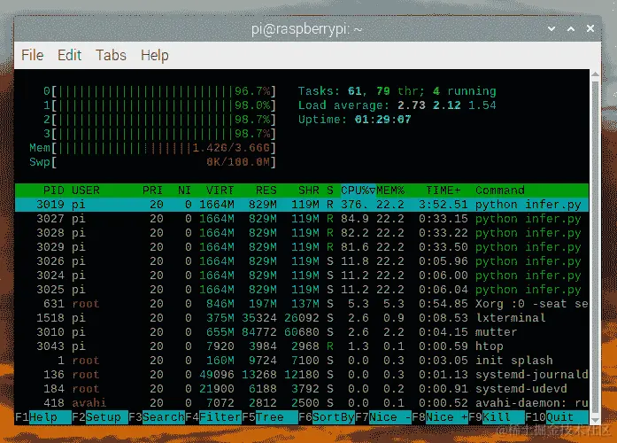This screenshot has height=443, width=617.
Task: Select process row with PID 3025
Action: click(x=302, y=290)
